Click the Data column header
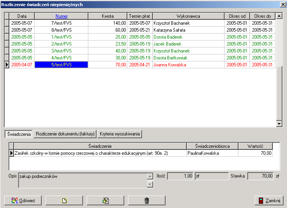287x208 pixels. point(22,16)
